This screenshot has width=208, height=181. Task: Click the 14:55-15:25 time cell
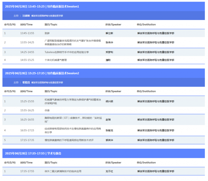pos(27,60)
